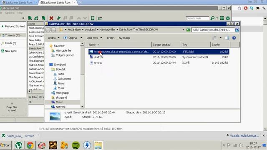Expand the Explorer address history dropdown
The width and height of the screenshot is (267, 150).
184,30
